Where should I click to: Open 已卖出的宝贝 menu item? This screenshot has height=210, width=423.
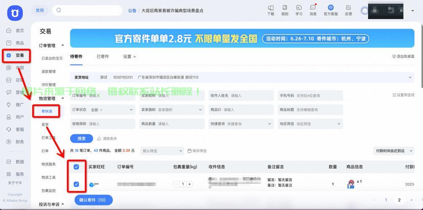(52, 58)
